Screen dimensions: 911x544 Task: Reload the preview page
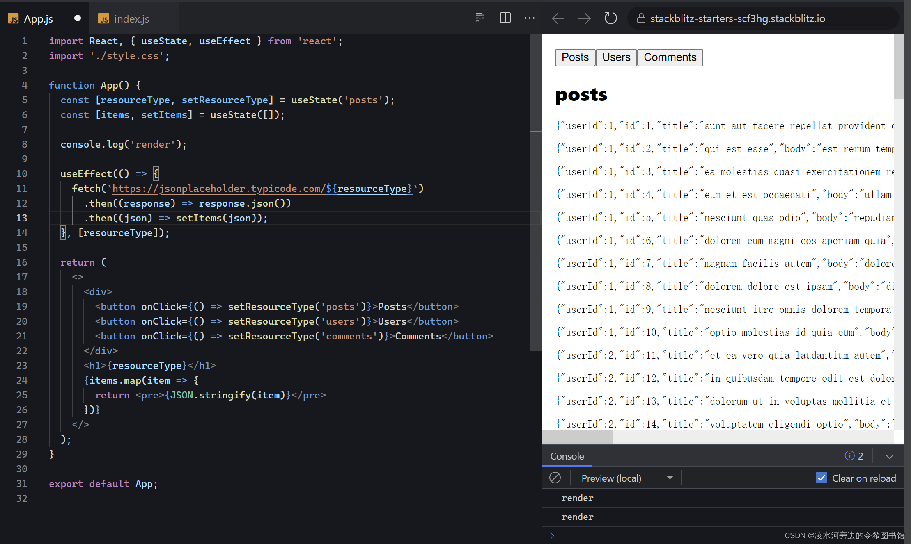click(610, 18)
